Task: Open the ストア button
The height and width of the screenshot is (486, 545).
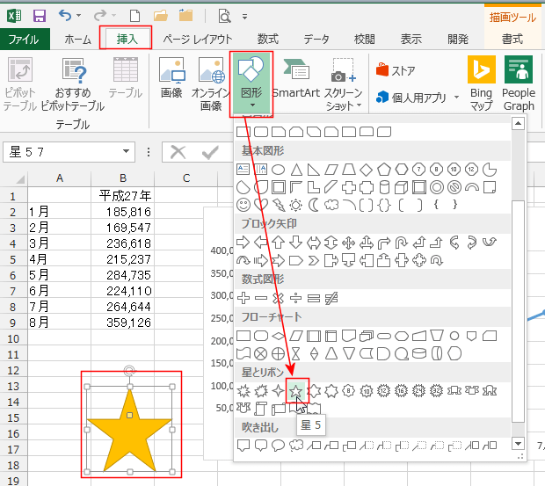Action: [396, 70]
